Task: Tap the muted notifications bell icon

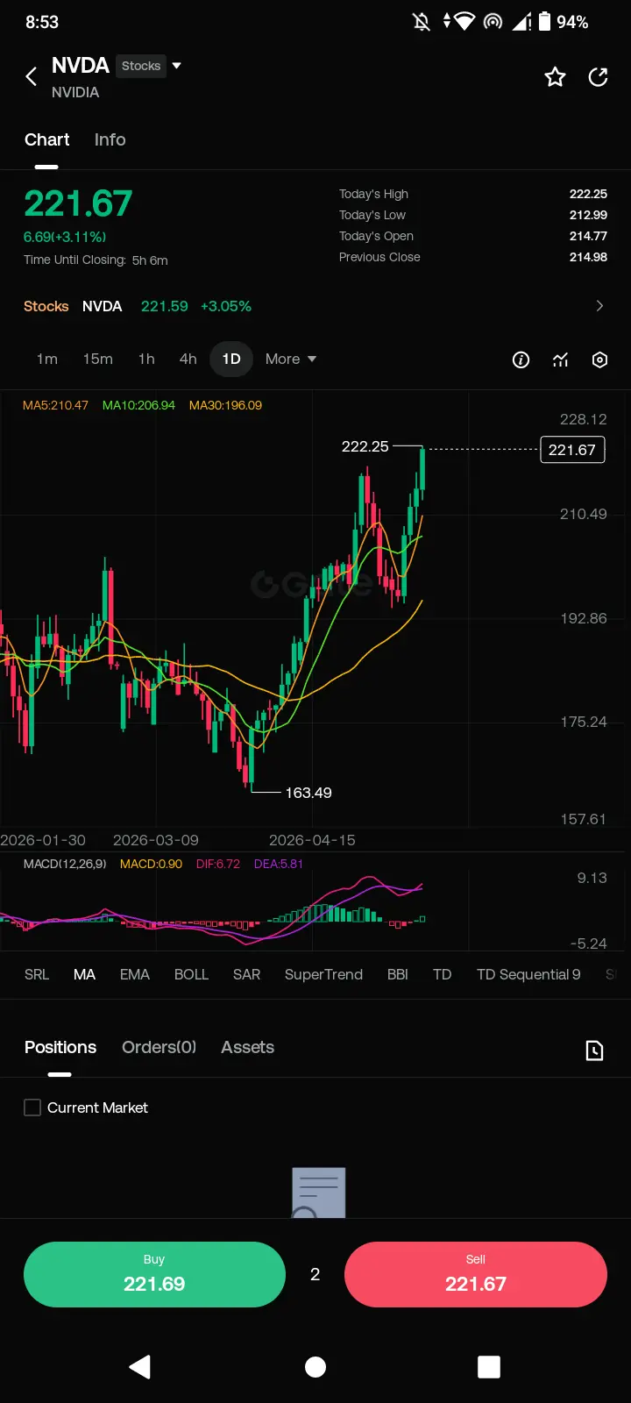Action: [422, 22]
